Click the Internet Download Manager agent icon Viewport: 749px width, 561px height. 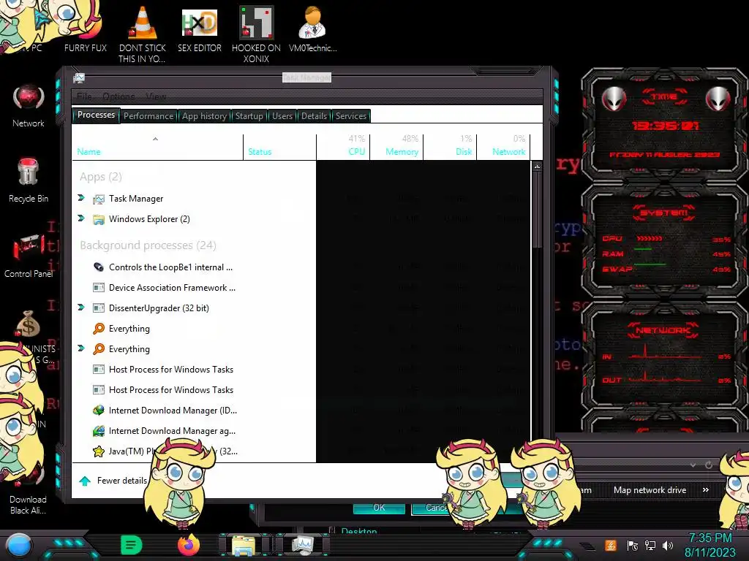pos(99,431)
